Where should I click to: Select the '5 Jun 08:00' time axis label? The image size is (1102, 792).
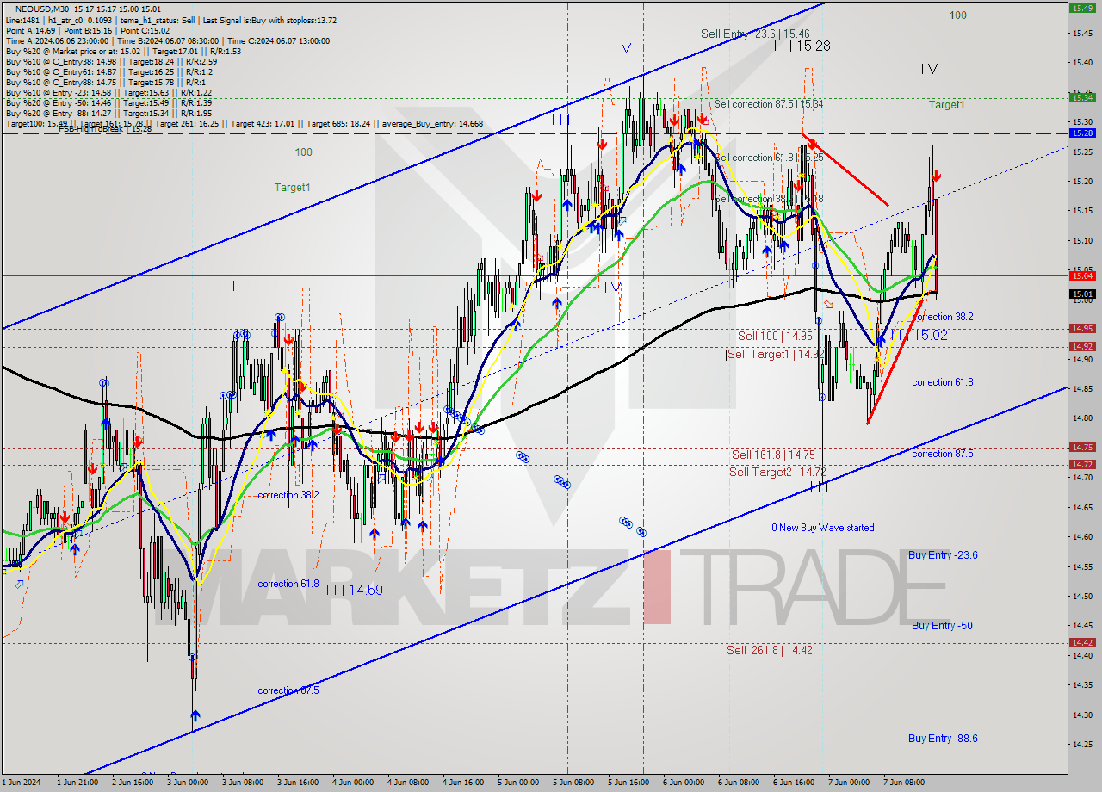573,783
